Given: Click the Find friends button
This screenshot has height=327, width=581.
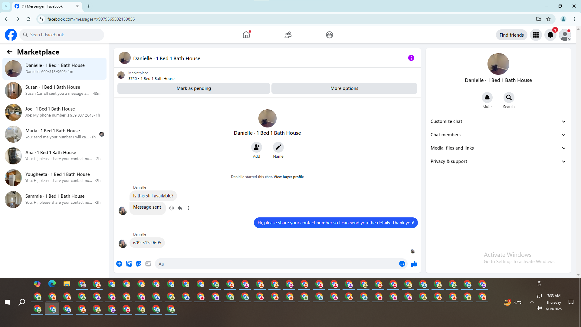Looking at the screenshot, I should [x=511, y=35].
